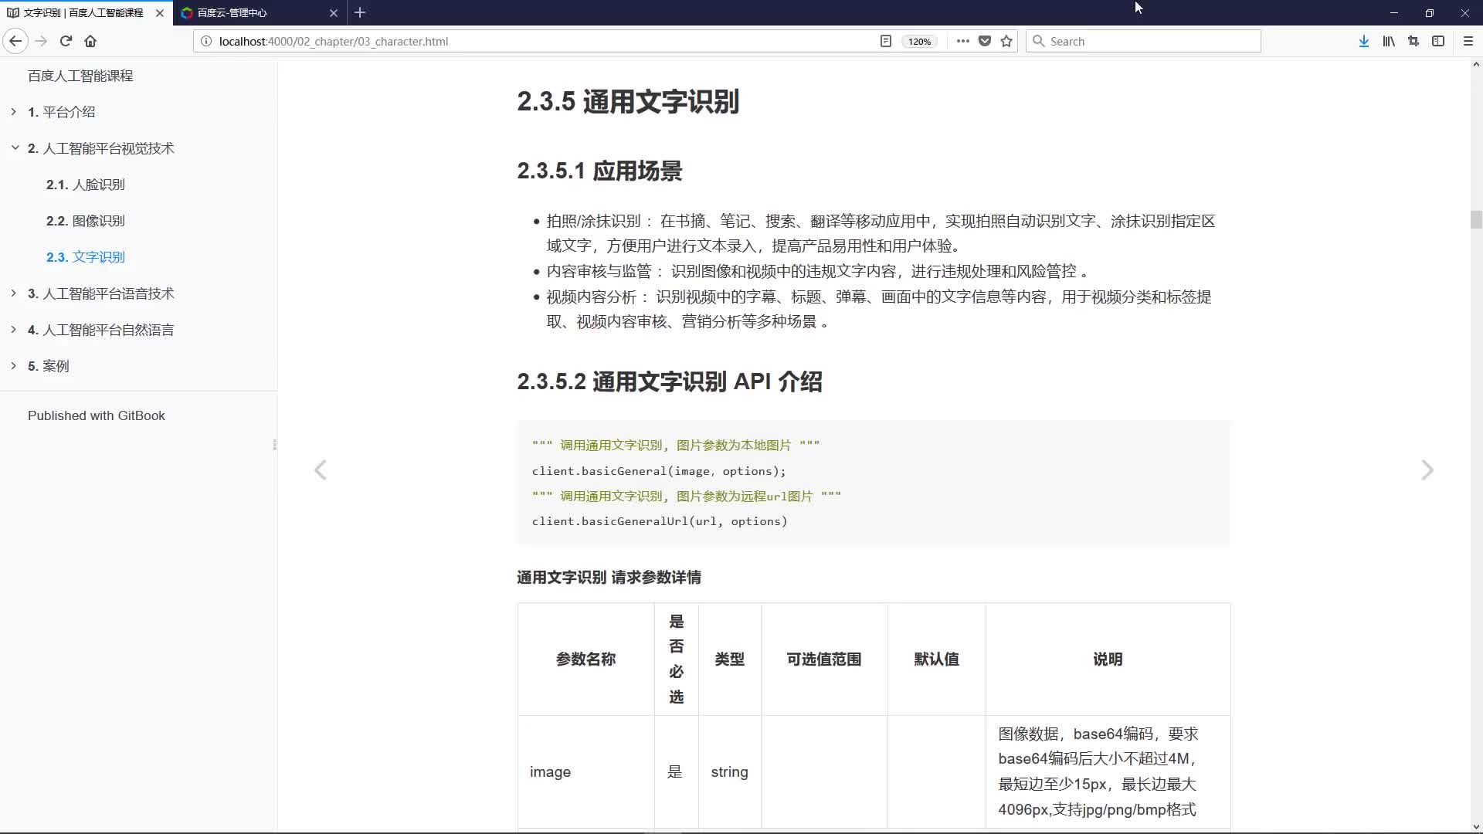The image size is (1483, 834).
Task: Click code line client.basicGeneral(image, options);
Action: coord(659,471)
